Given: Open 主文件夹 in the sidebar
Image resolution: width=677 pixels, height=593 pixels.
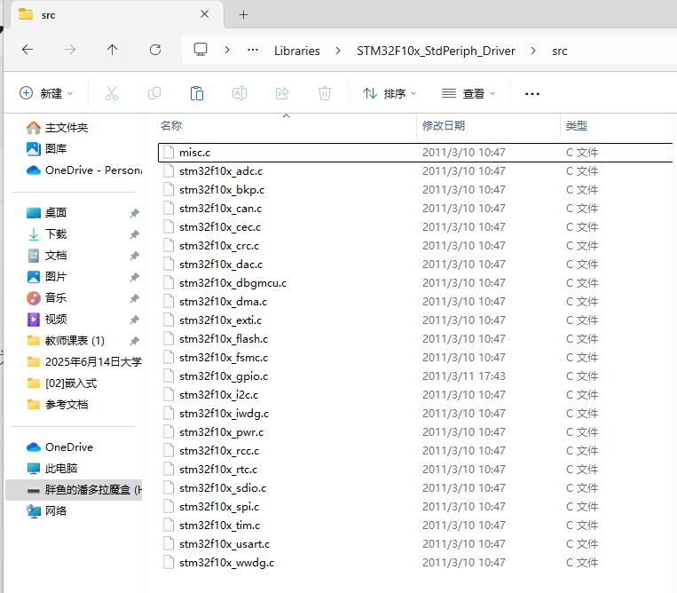Looking at the screenshot, I should click(58, 128).
